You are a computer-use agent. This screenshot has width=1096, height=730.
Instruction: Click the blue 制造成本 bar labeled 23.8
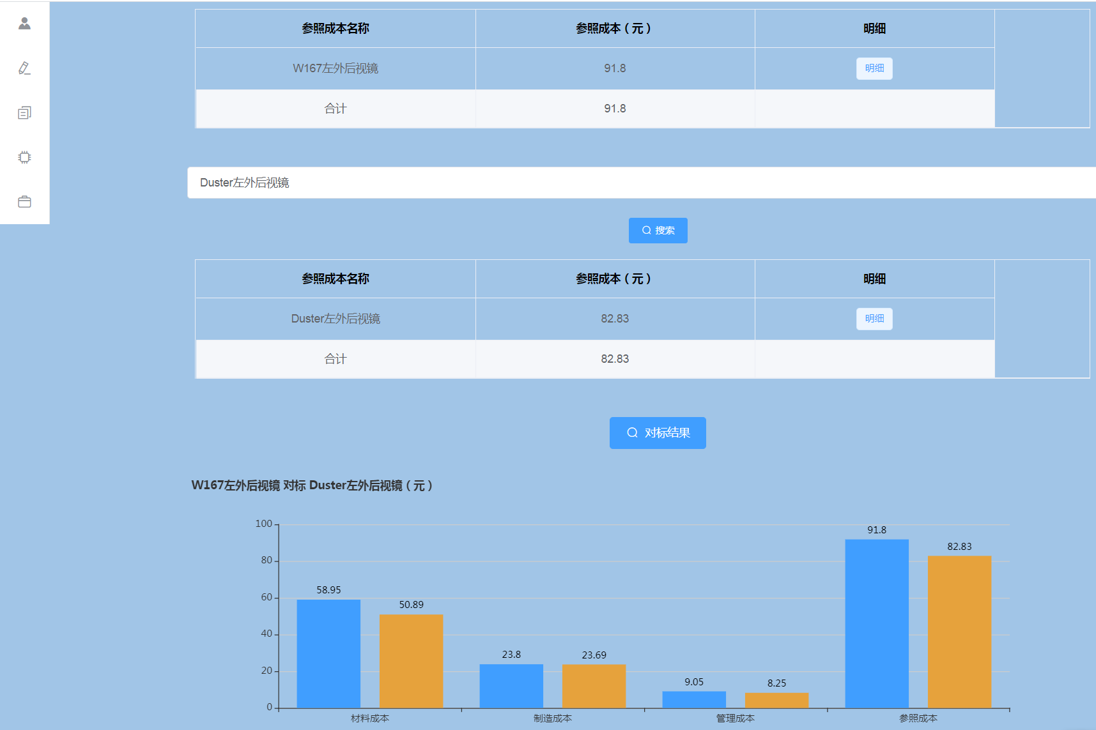click(511, 686)
